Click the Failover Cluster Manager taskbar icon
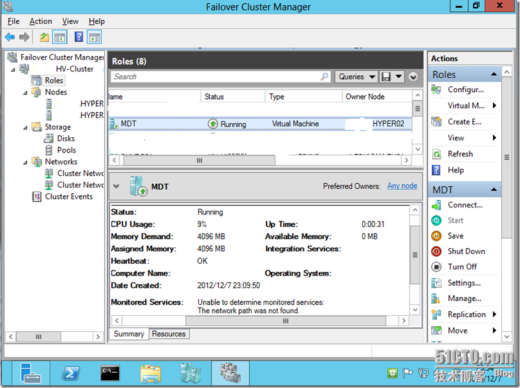Image resolution: width=520 pixels, height=388 pixels. 230,373
